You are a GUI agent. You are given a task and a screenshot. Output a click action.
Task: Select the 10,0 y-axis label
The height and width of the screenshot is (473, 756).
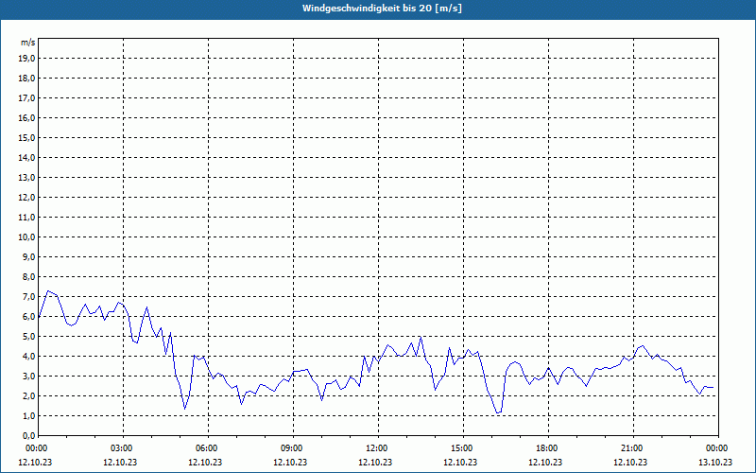point(27,237)
